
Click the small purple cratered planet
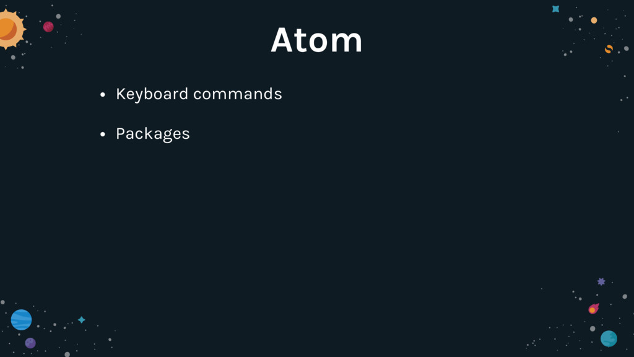pyautogui.click(x=30, y=343)
